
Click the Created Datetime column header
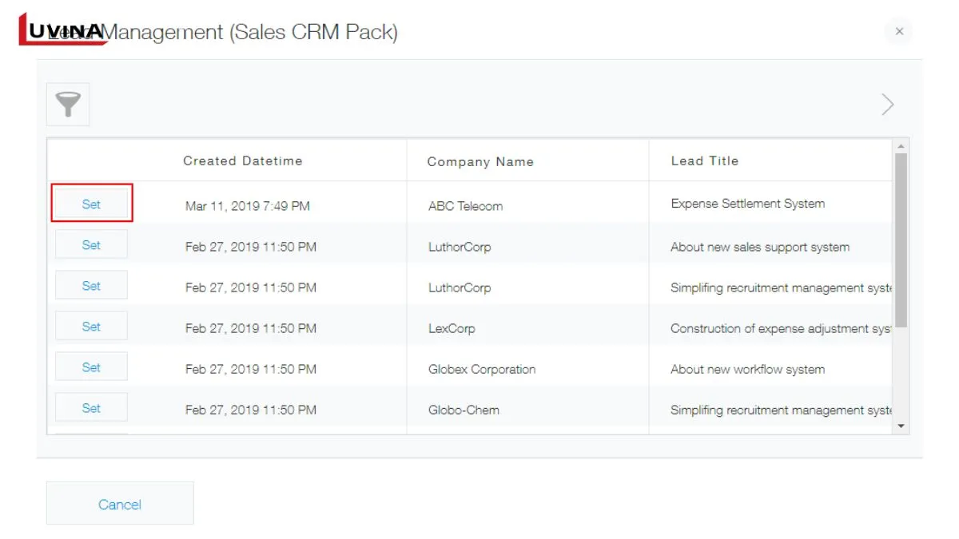click(242, 161)
